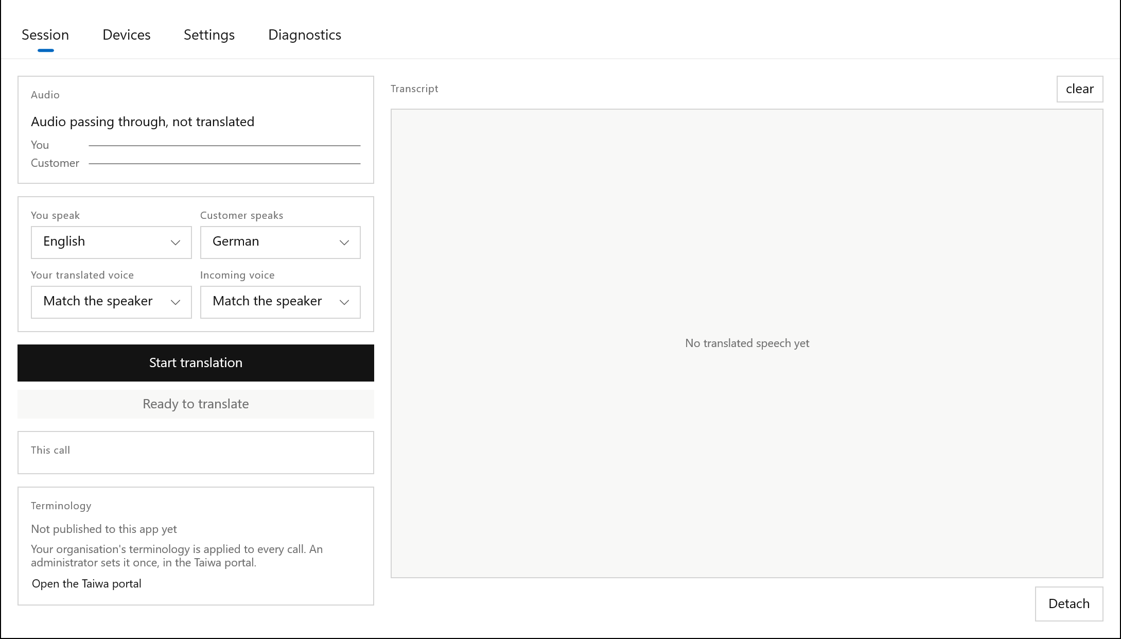Expand the Your translated voice dropdown

click(x=111, y=302)
